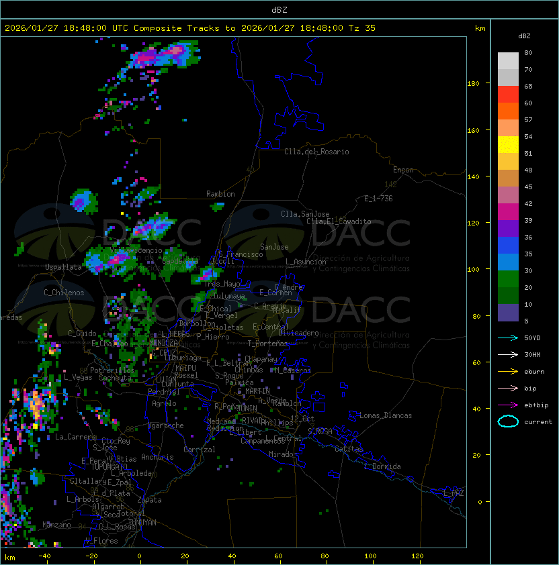
Task: Click the 'Catitas' map label
Action: pyautogui.click(x=349, y=449)
